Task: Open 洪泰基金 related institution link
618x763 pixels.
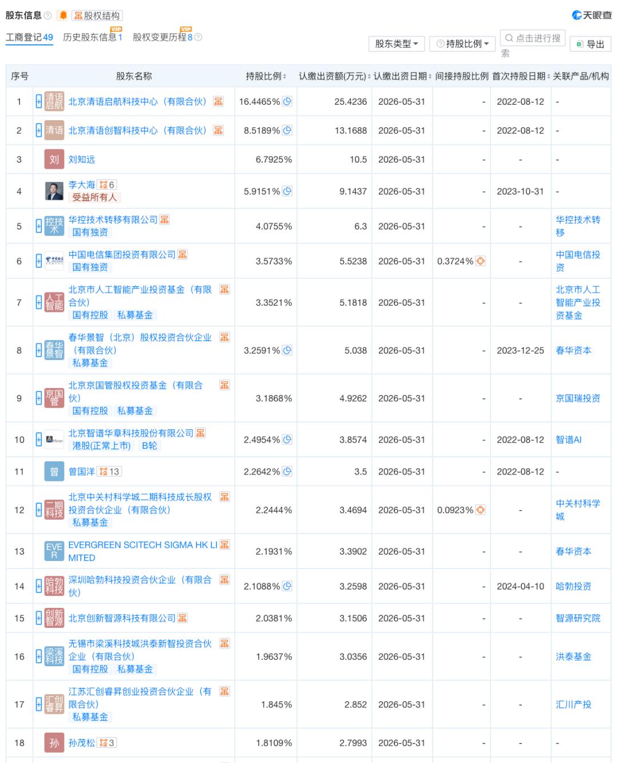Action: (573, 657)
